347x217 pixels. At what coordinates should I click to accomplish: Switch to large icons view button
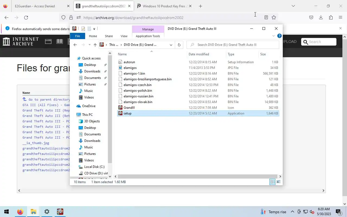278,182
